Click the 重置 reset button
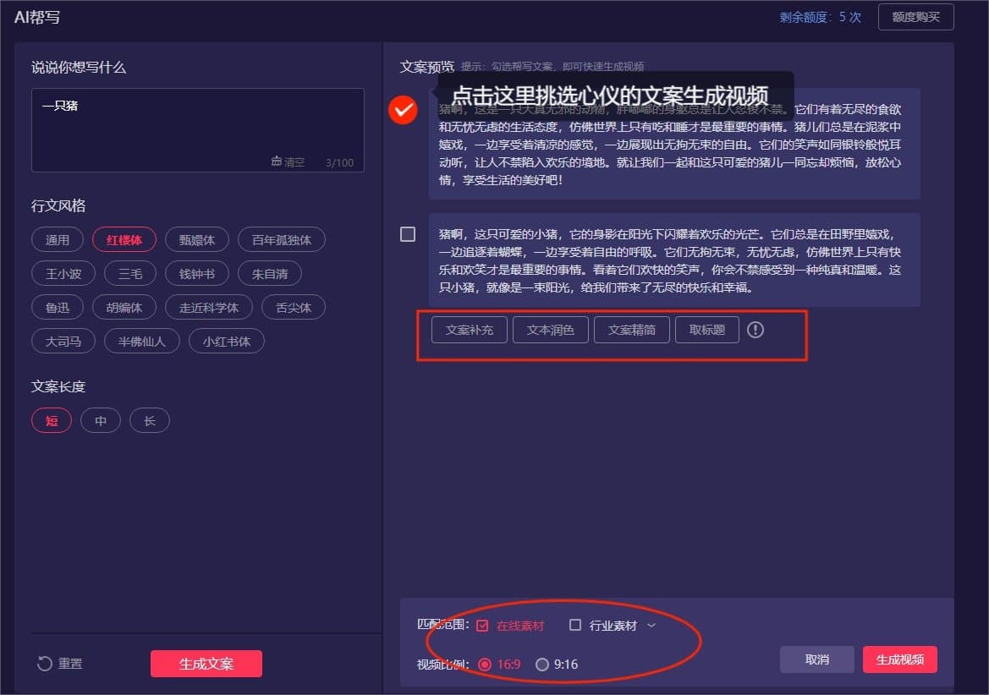Viewport: 989px width, 695px height. tap(60, 664)
